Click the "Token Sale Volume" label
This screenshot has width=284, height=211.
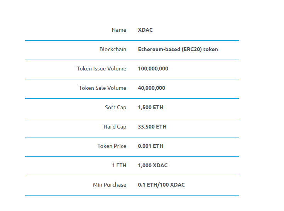[103, 88]
